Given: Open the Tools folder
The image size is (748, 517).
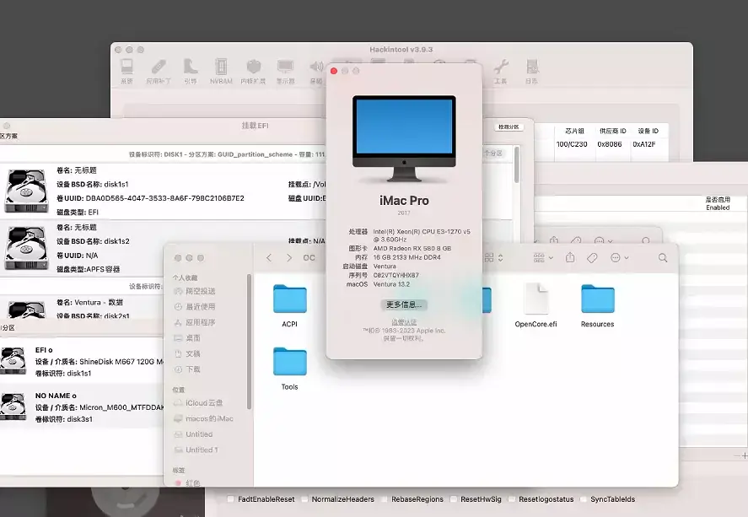Looking at the screenshot, I should (x=289, y=369).
